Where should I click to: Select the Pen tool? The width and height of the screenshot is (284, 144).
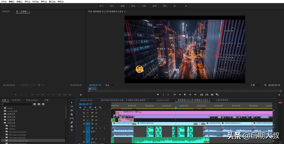point(72,122)
